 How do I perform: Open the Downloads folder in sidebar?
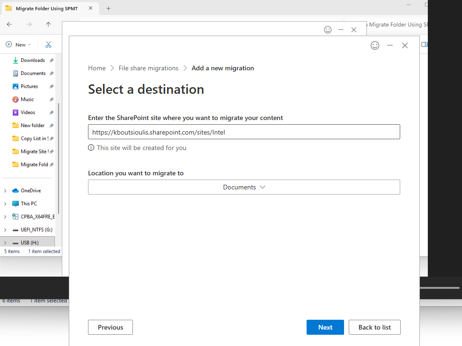pyautogui.click(x=32, y=60)
